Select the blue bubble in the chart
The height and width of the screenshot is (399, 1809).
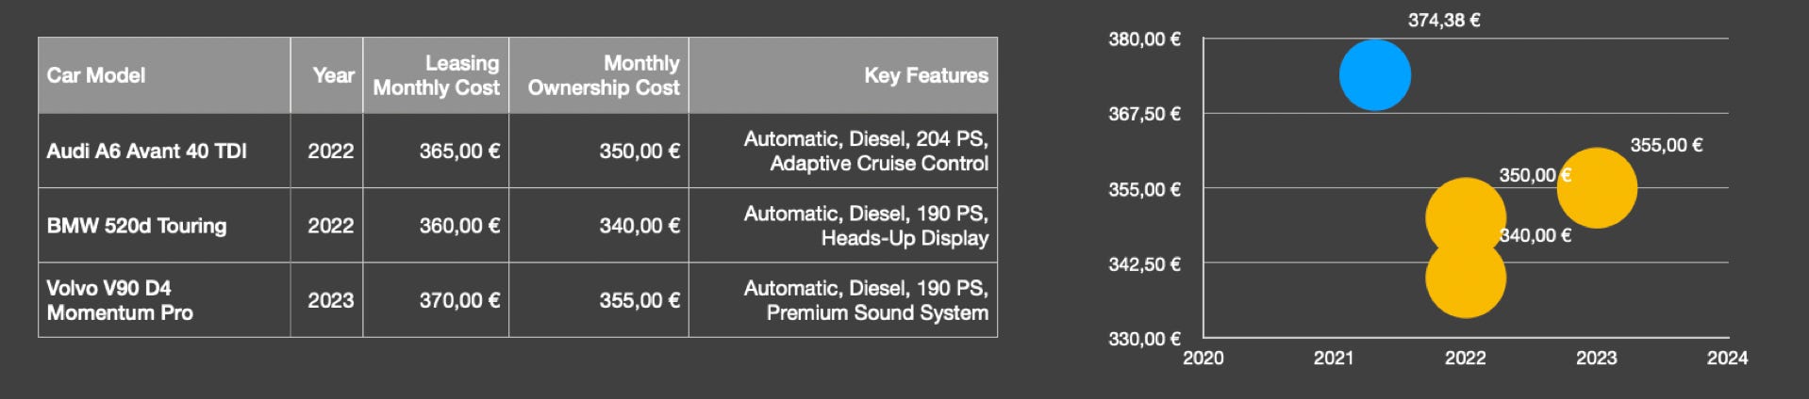point(1375,75)
